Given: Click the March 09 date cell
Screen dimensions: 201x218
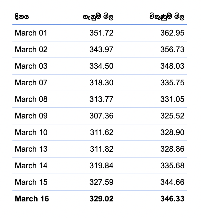Looking at the screenshot, I should 31,116.
